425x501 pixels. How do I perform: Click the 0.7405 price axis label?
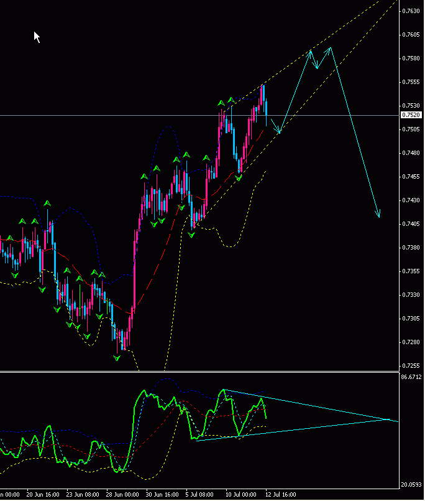click(x=409, y=224)
